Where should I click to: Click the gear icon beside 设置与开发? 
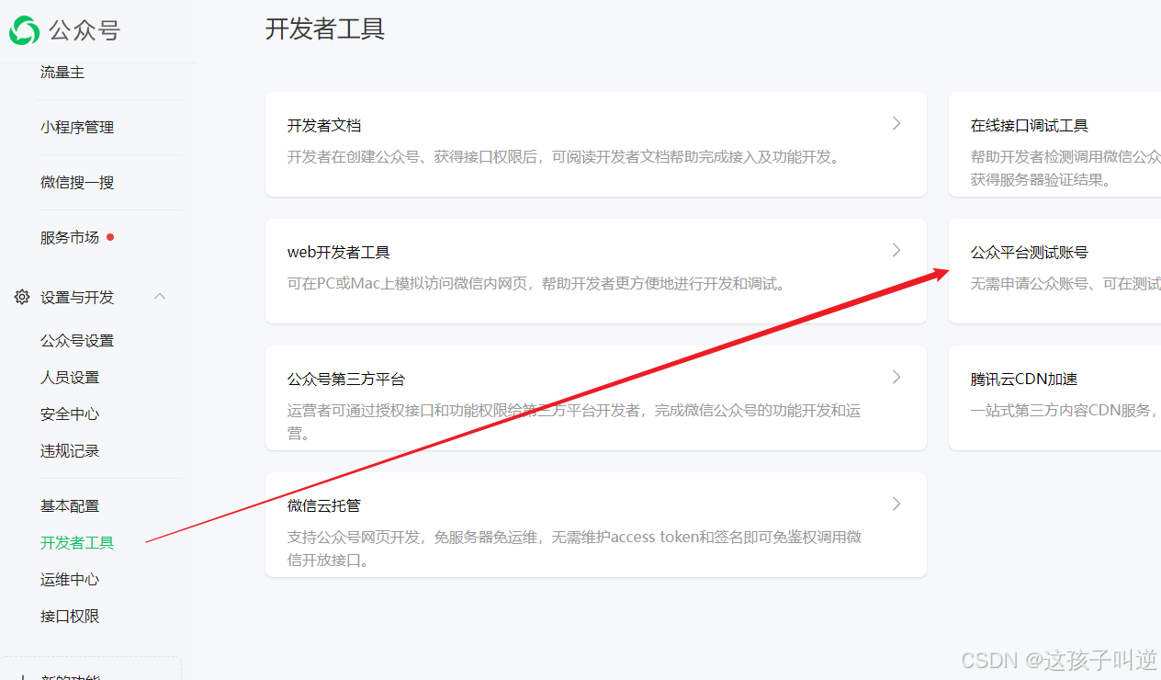tap(22, 297)
